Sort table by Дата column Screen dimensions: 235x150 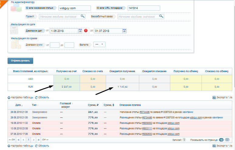point(19,105)
